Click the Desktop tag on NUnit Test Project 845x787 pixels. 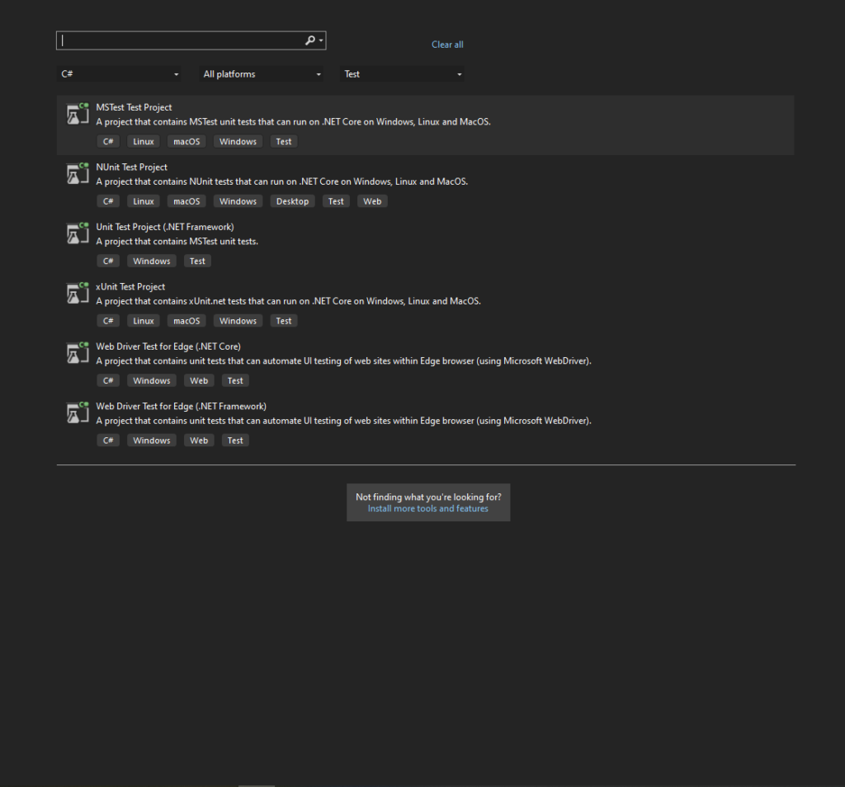click(292, 201)
